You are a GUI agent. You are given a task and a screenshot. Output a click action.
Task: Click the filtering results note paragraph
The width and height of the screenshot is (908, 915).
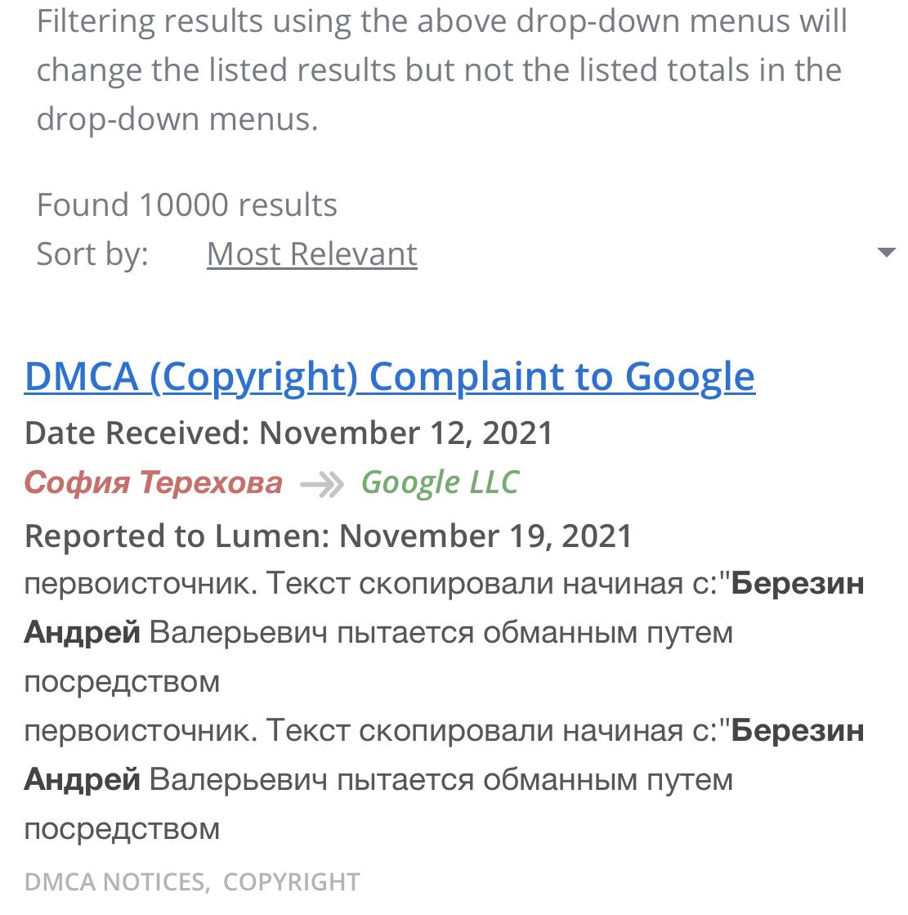point(441,70)
